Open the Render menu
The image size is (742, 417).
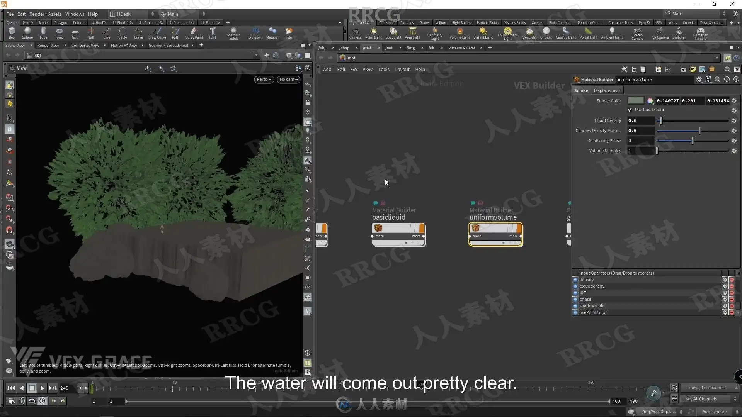pyautogui.click(x=37, y=14)
